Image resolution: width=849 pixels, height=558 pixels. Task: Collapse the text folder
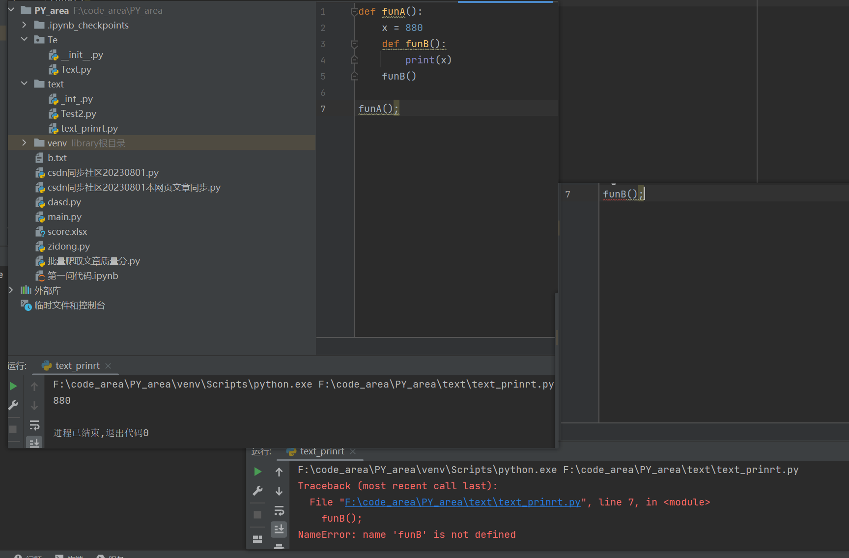tap(24, 84)
